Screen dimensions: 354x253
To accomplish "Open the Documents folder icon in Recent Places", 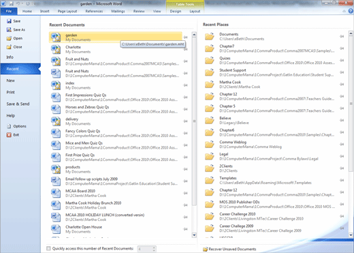I will [210, 36].
